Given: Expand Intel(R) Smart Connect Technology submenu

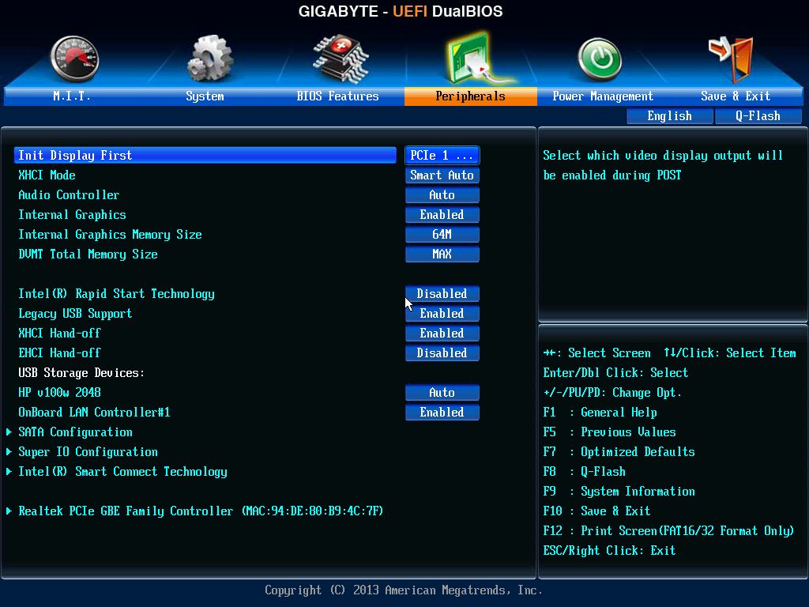Looking at the screenshot, I should [122, 472].
